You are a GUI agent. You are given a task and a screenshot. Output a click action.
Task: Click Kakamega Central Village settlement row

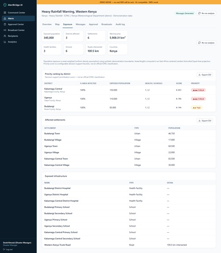129,165
